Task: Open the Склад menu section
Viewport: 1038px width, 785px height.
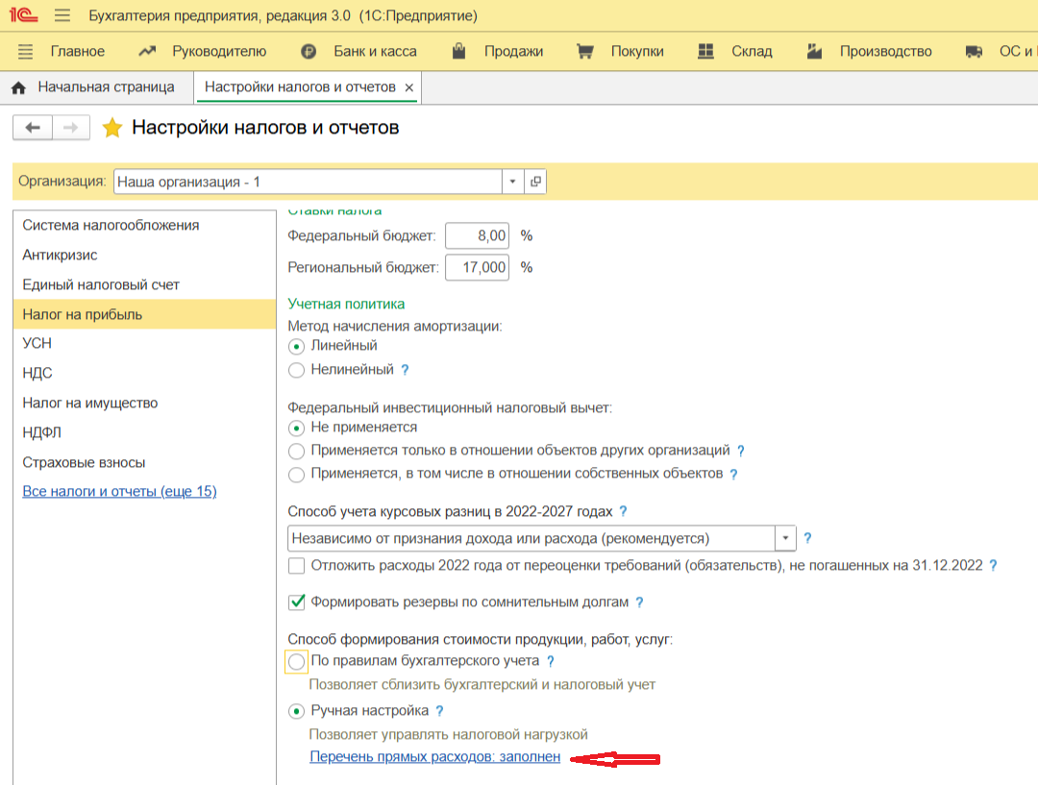Action: (752, 52)
